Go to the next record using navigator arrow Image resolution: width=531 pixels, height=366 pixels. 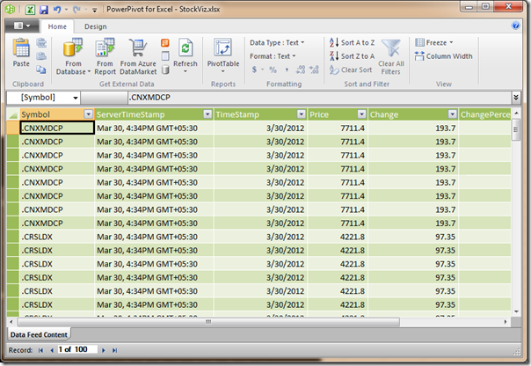pyautogui.click(x=105, y=351)
